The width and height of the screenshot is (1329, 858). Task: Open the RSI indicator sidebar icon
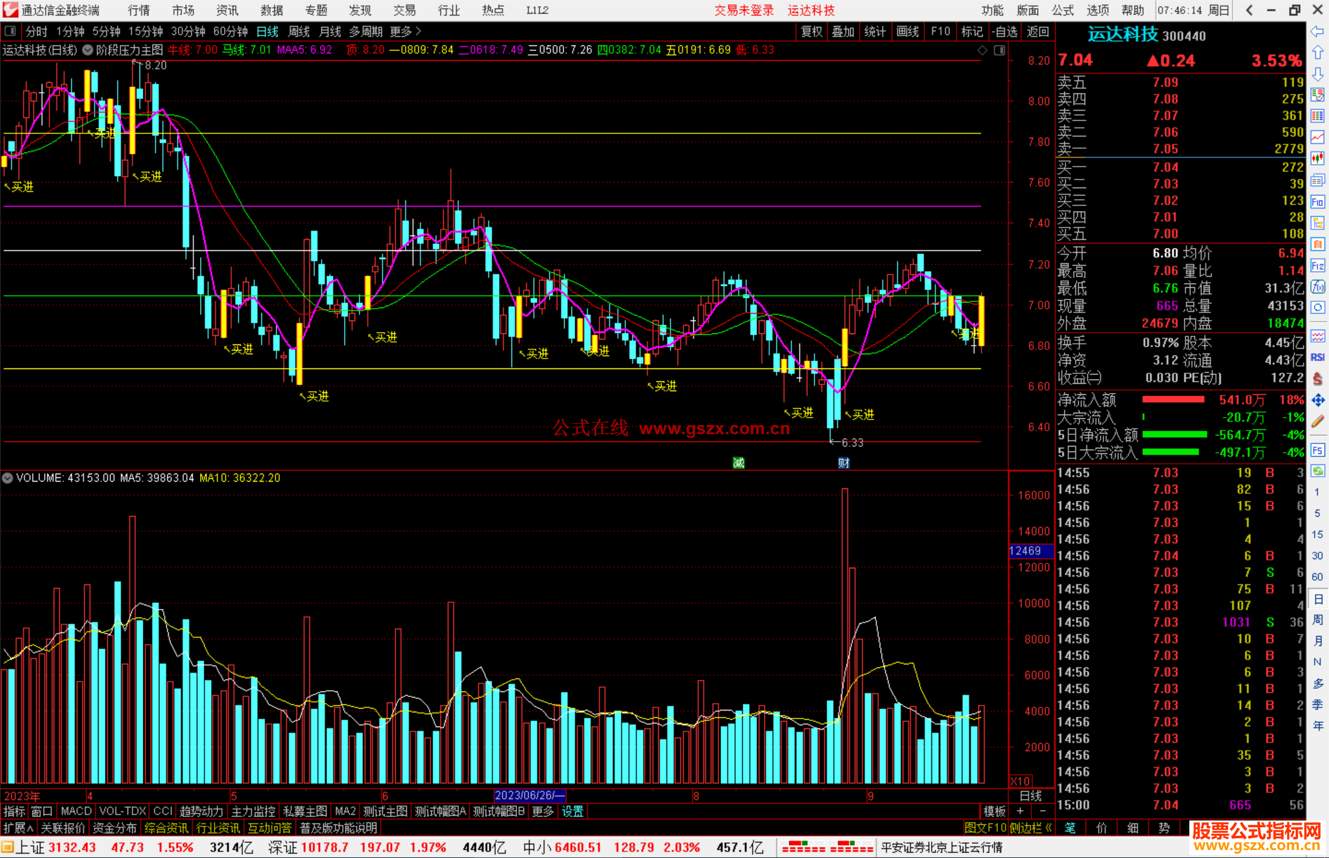tap(1317, 357)
